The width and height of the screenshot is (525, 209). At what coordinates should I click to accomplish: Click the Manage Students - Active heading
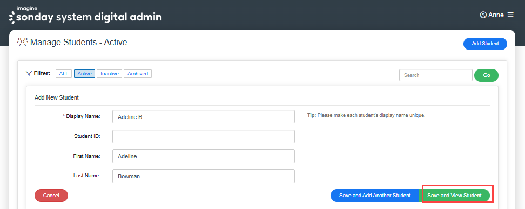click(x=79, y=43)
